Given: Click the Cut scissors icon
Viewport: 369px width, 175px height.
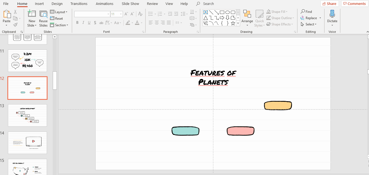Looking at the screenshot, I should tap(15, 12).
